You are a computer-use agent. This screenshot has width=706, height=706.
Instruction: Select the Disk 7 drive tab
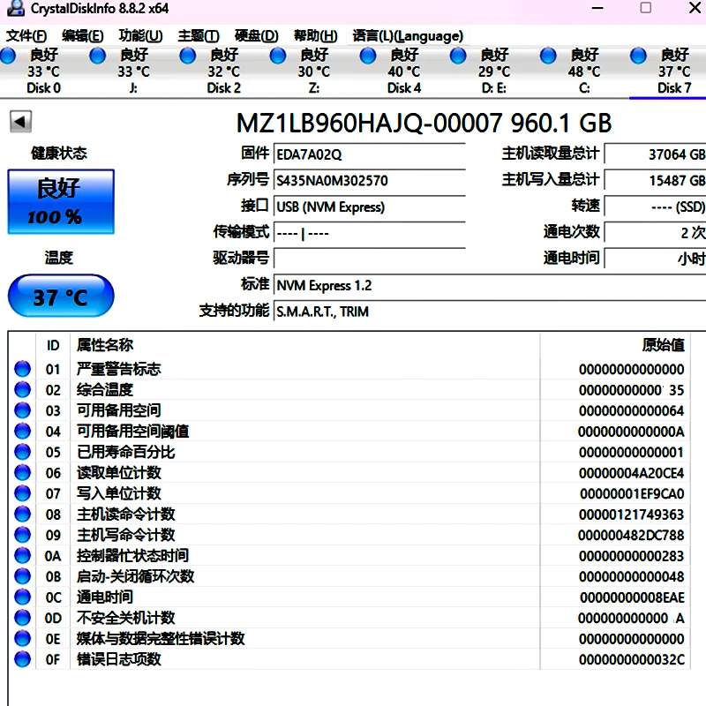point(668,71)
